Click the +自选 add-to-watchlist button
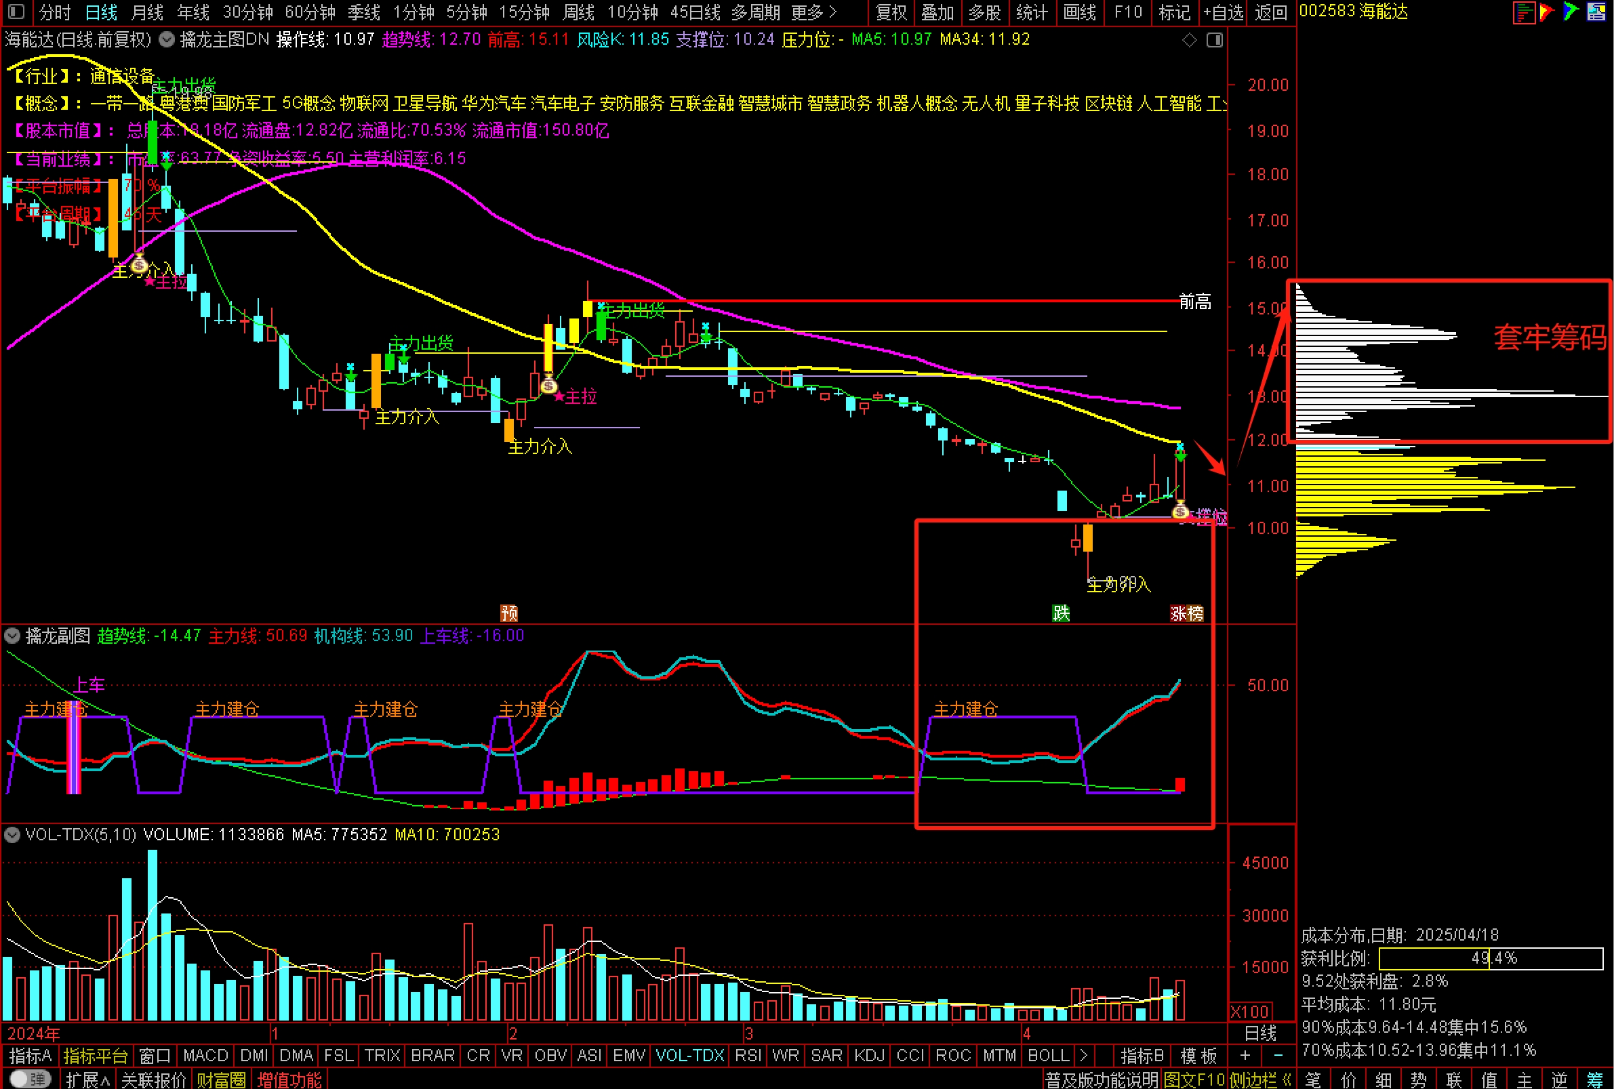The height and width of the screenshot is (1089, 1614). [1223, 12]
